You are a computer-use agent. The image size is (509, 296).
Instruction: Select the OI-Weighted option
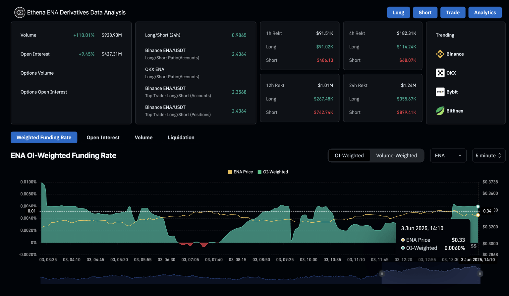point(349,156)
